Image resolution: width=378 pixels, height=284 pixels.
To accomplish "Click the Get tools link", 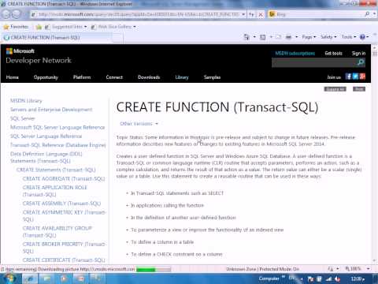I will tap(333, 54).
